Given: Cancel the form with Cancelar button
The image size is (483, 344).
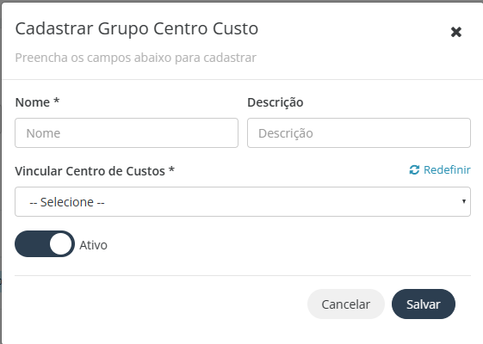Looking at the screenshot, I should click(x=346, y=304).
